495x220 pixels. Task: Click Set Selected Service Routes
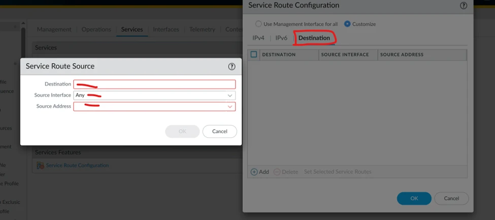338,172
